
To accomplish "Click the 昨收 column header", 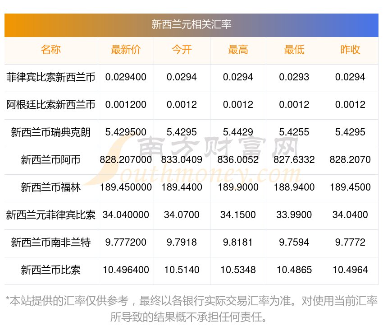I will [x=350, y=50].
